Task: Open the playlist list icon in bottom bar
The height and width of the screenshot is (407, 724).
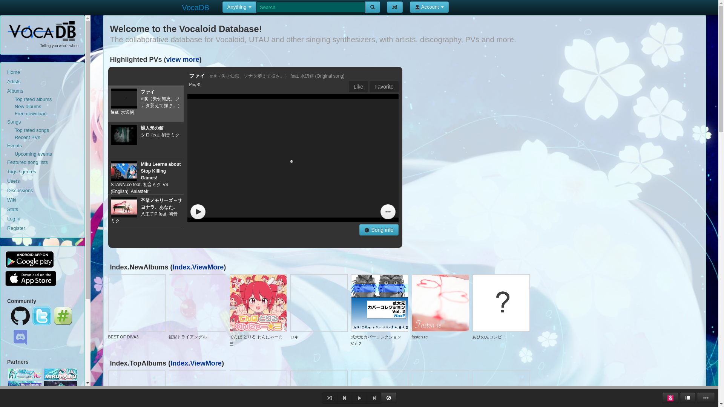Action: [x=687, y=398]
